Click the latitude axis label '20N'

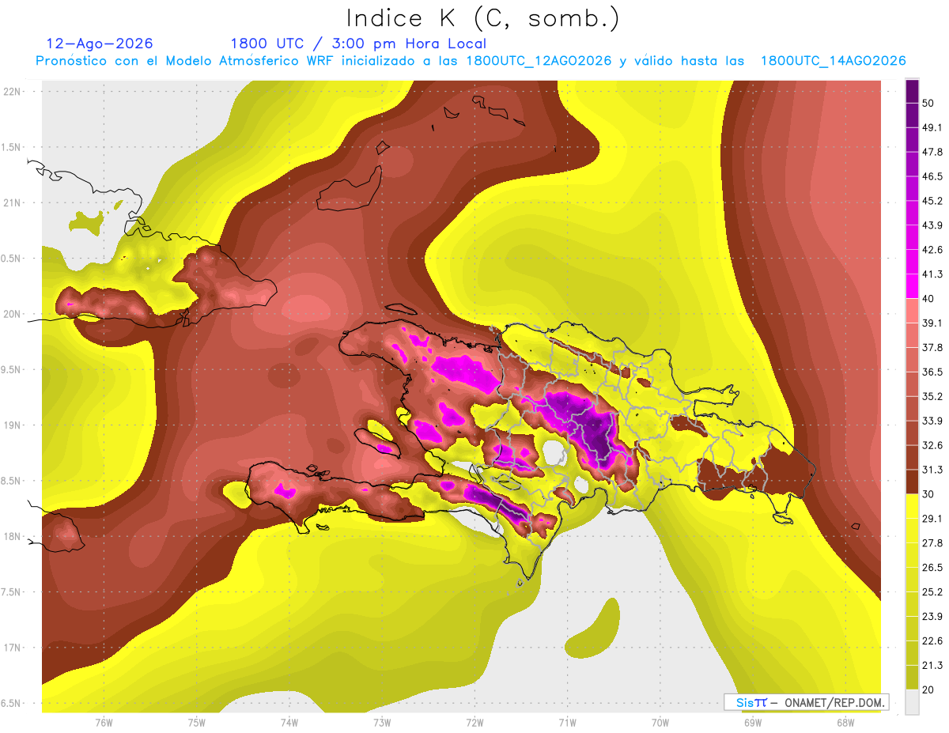click(13, 314)
